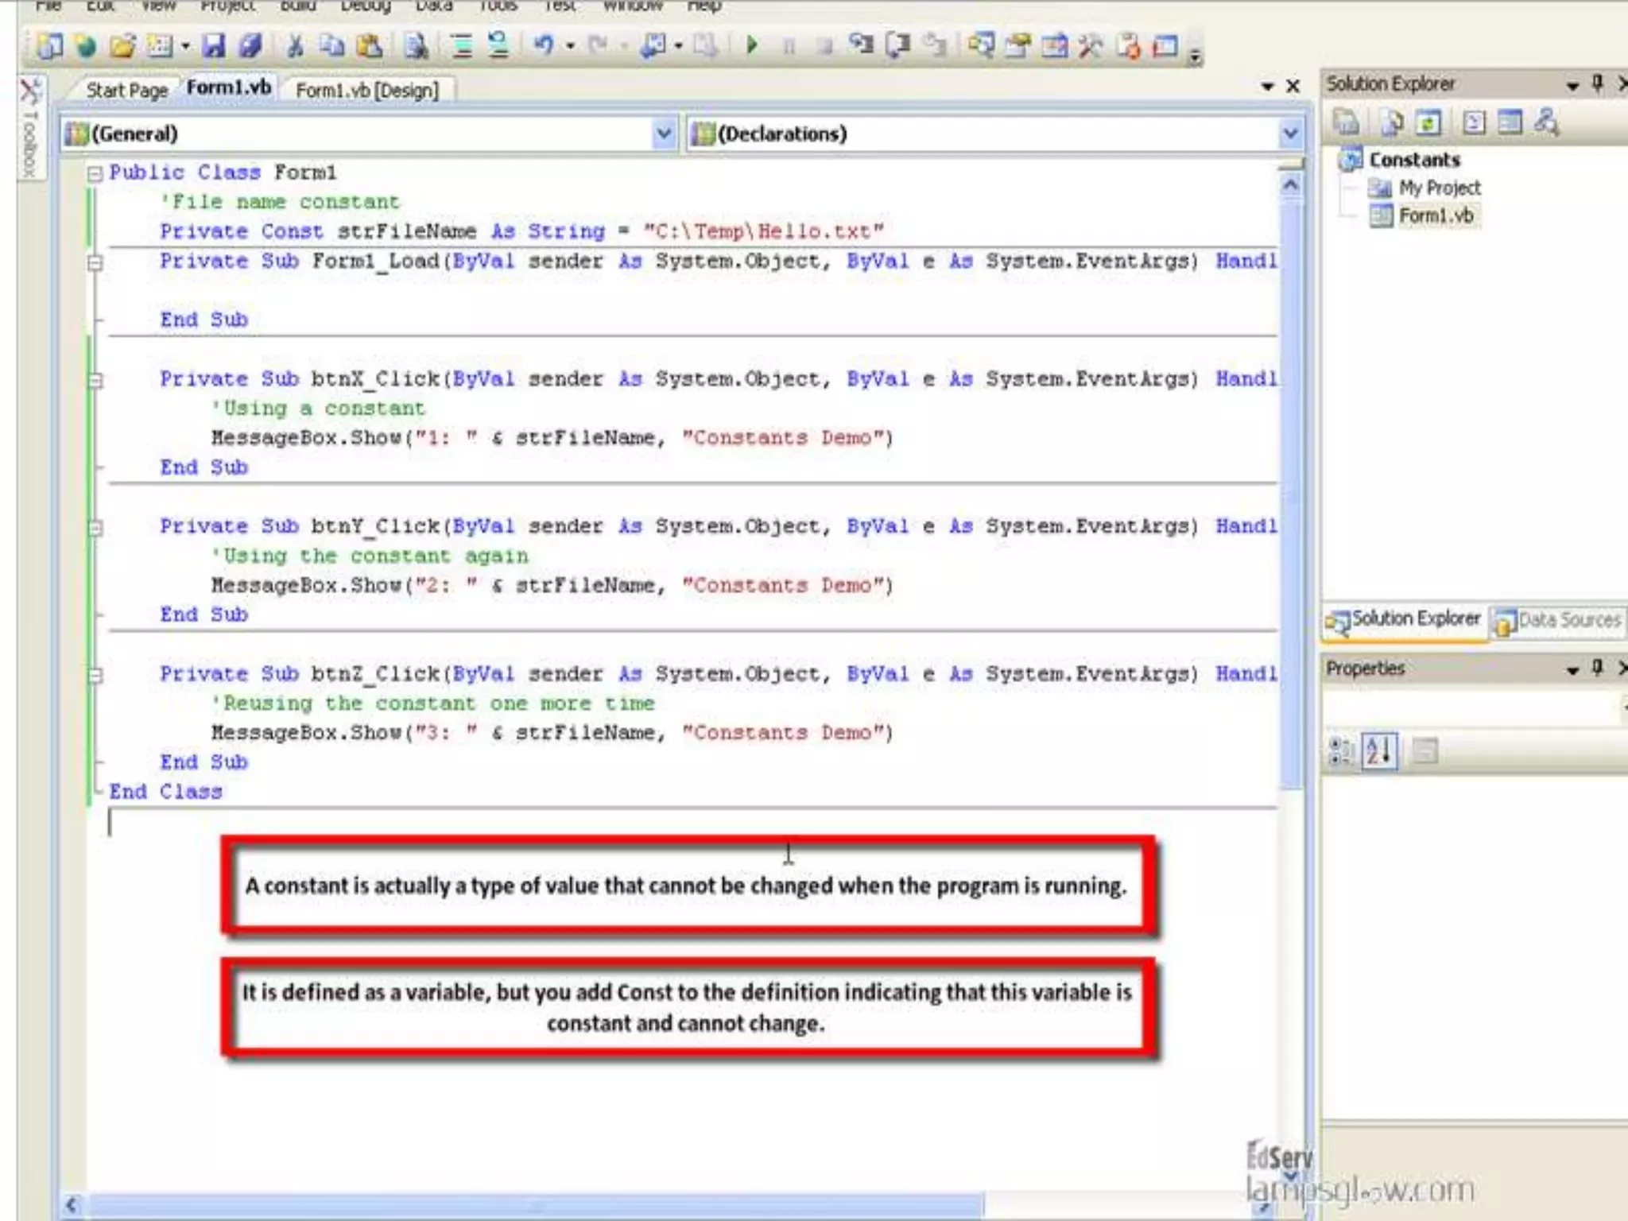Collapse the btnY_Click sub outline
Viewport: 1628px width, 1221px height.
click(95, 528)
